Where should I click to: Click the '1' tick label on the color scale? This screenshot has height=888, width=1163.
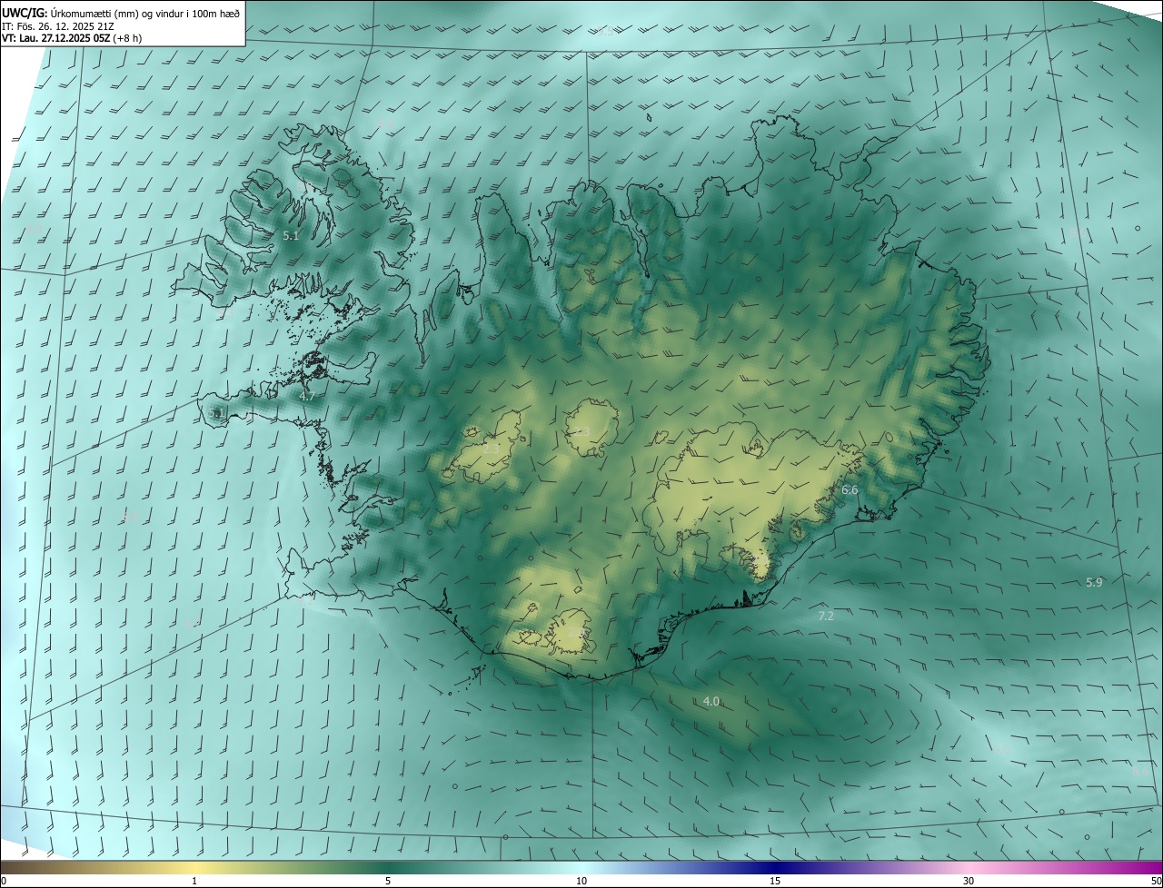point(194,881)
